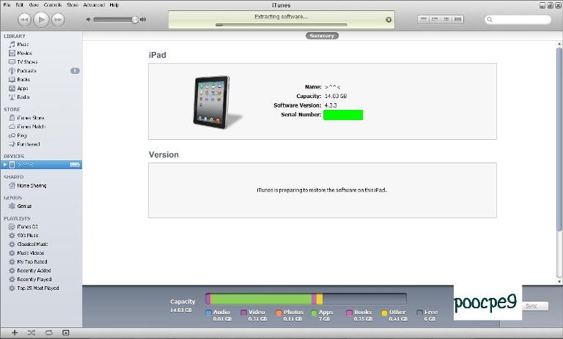563x339 pixels.
Task: Click the low-volume speaker icon
Action: (89, 19)
